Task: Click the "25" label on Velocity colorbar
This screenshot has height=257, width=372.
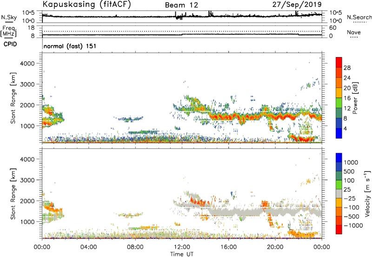Action: 347,190
